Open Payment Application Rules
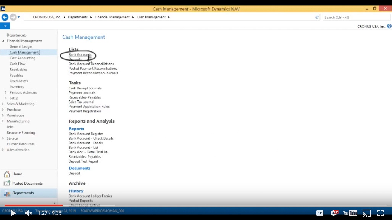This screenshot has height=220, width=392. pos(89,107)
